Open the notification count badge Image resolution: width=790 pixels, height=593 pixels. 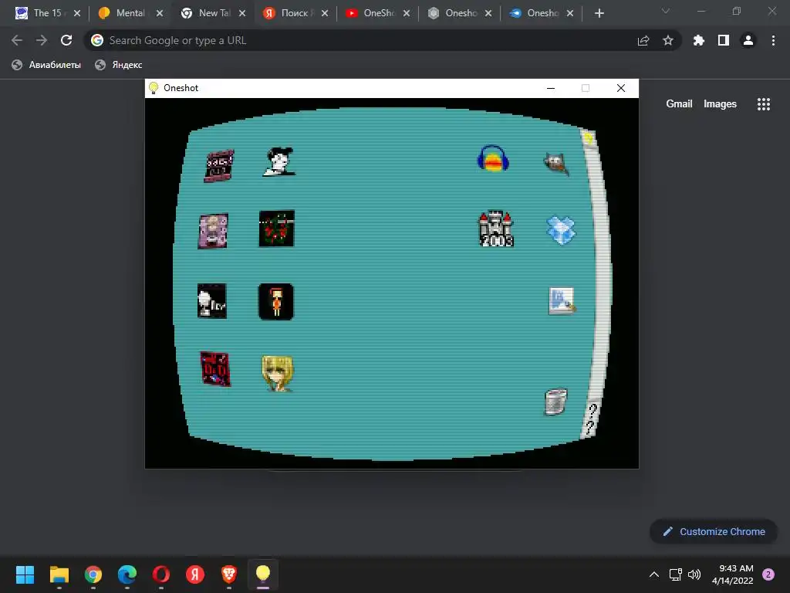click(768, 574)
